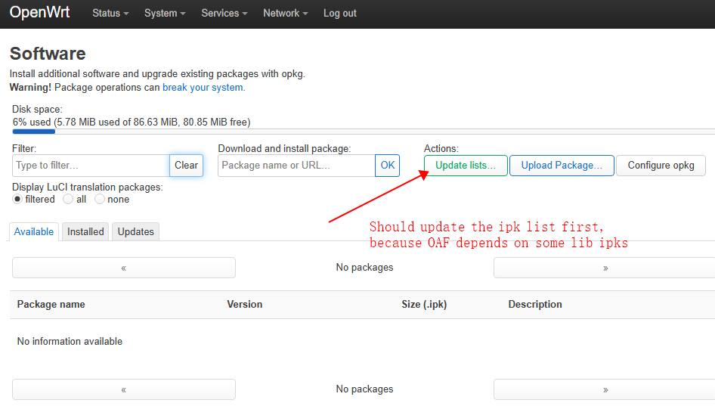Open the Services dropdown menu
The width and height of the screenshot is (715, 406).
[224, 14]
